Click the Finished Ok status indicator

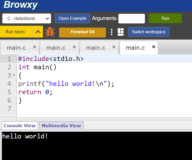tap(82, 32)
